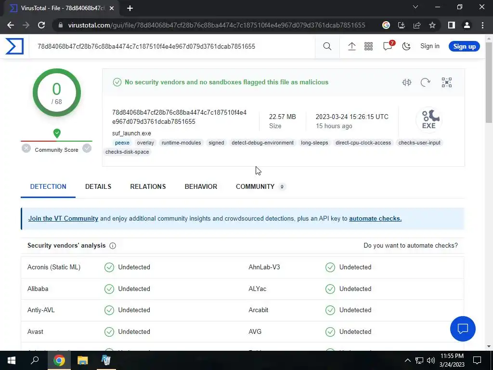Click the community score upvote check icon
Viewport: 493px width, 370px height.
click(87, 148)
